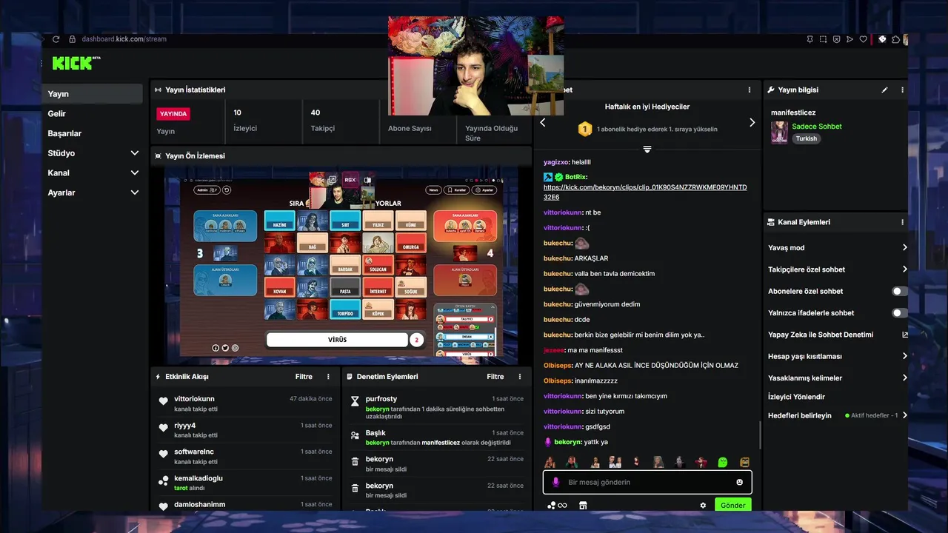Open the chat panel three-dot menu
948x533 pixels.
750,90
